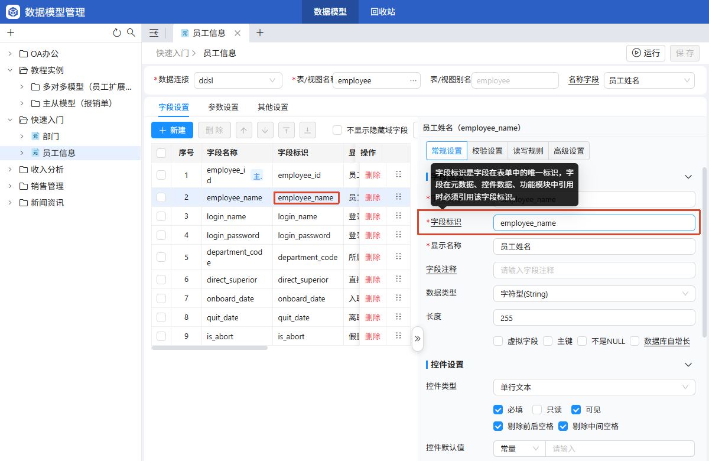This screenshot has width=709, height=461.
Task: Open the 数据连接 ddsl dropdown
Action: point(237,80)
